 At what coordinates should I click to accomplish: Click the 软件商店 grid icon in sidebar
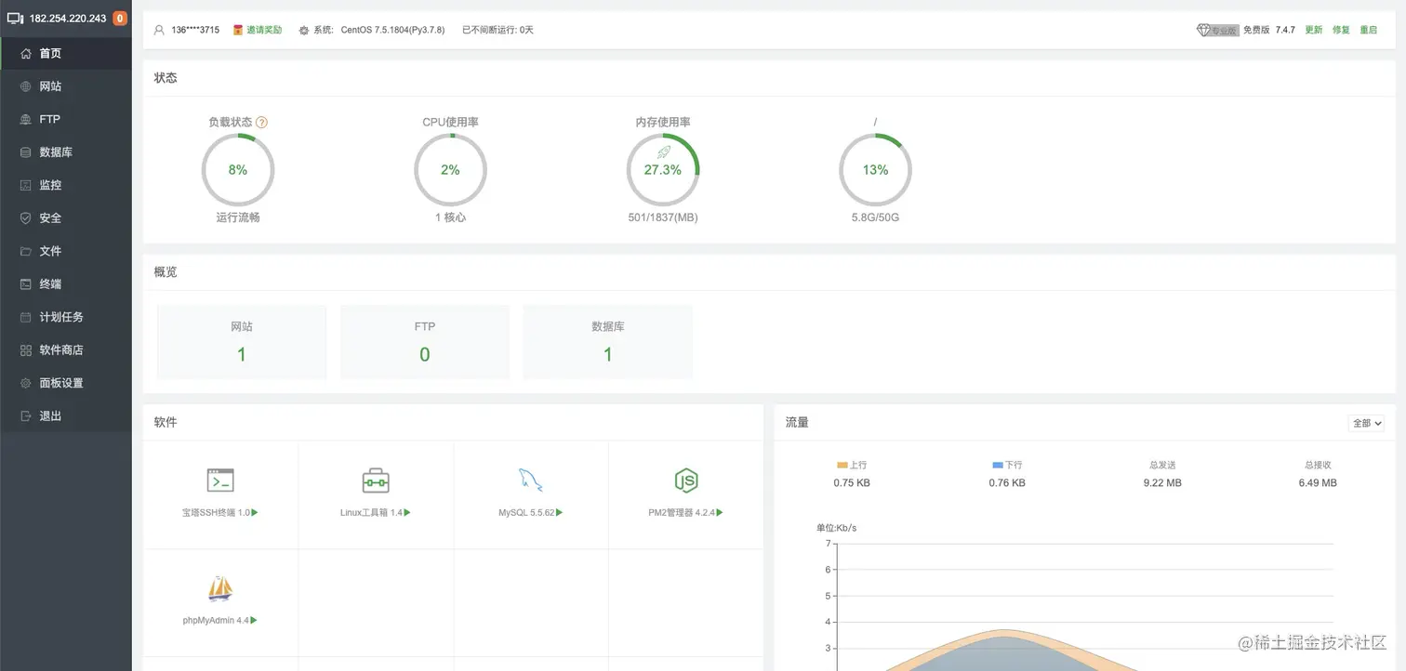tap(26, 350)
